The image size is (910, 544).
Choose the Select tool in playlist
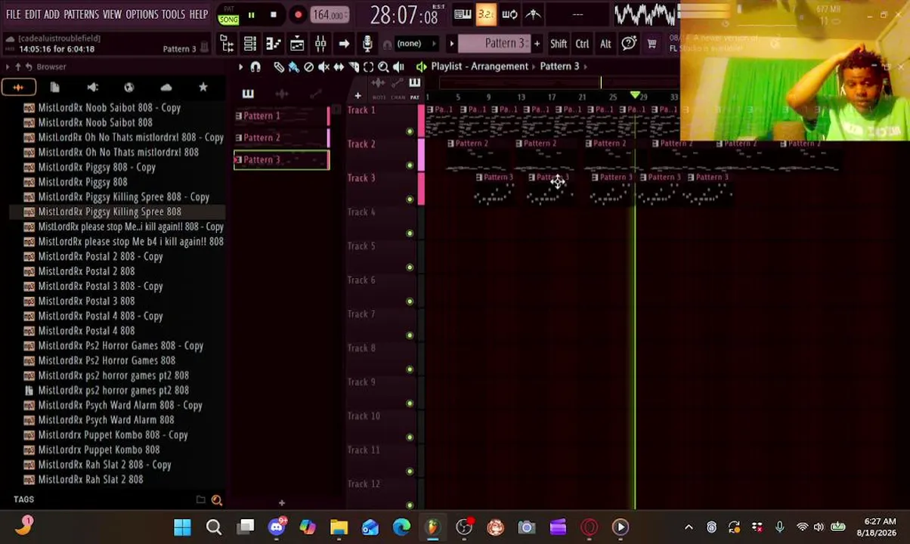tap(368, 66)
